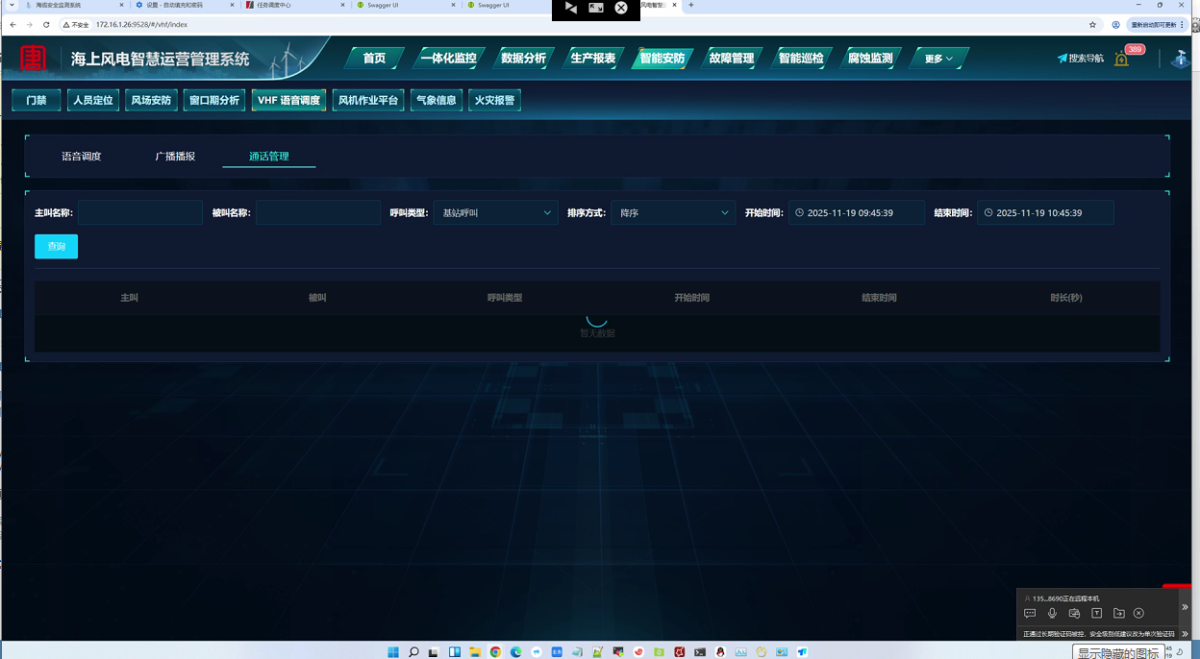Click the Chrome profile avatar icon

[1115, 25]
